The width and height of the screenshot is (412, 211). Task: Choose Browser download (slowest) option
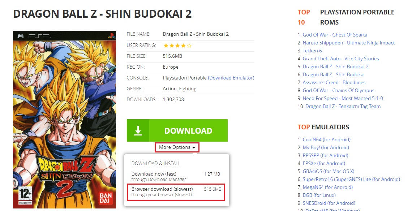[176, 192]
